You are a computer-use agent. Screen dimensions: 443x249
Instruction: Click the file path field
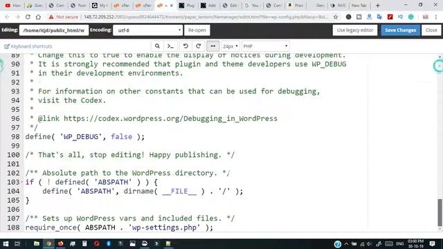point(54,30)
